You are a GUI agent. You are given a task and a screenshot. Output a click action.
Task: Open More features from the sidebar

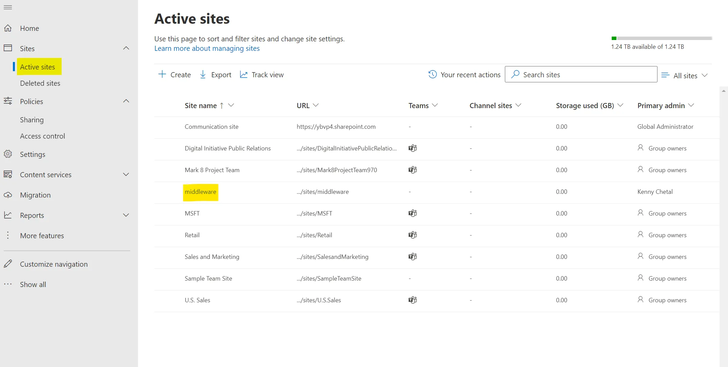42,236
